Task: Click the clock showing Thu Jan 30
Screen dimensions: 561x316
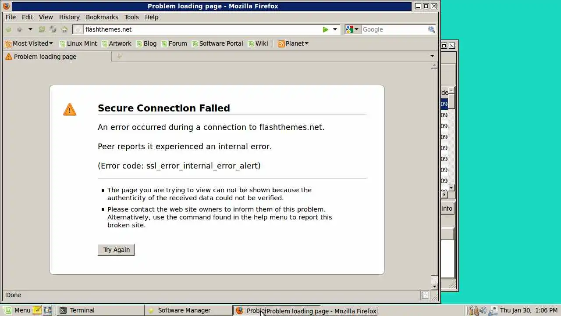Action: (529, 310)
